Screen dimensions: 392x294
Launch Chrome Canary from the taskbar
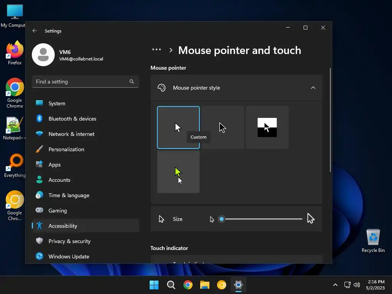click(222, 285)
